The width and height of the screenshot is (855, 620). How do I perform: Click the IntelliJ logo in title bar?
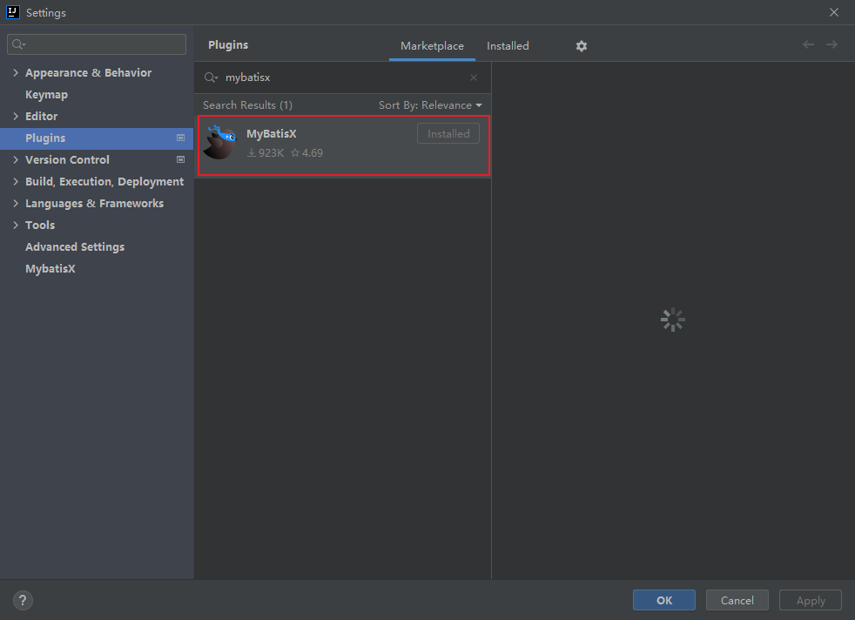click(x=12, y=12)
